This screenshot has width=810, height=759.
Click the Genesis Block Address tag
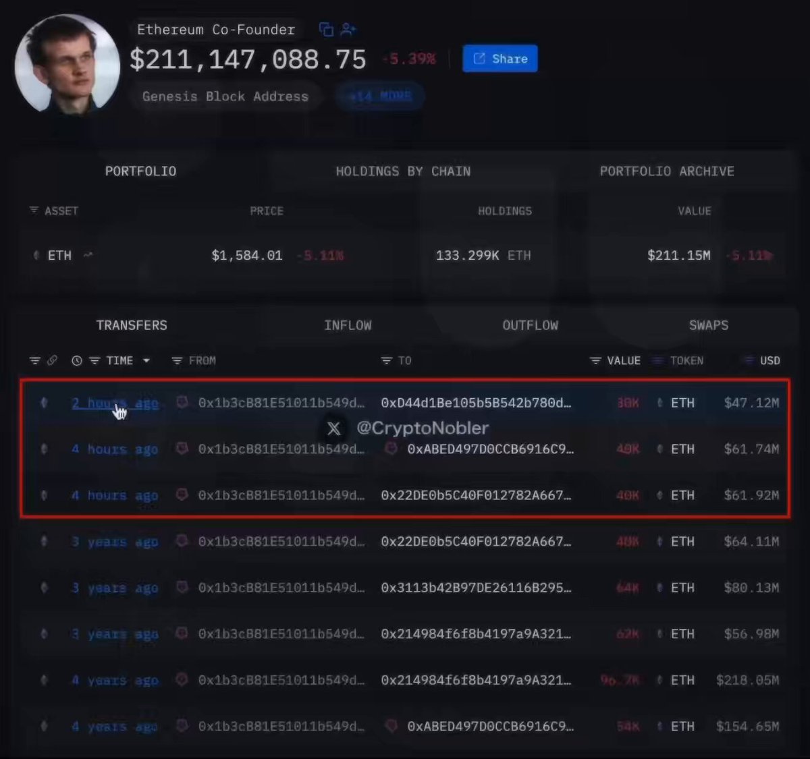tap(225, 96)
